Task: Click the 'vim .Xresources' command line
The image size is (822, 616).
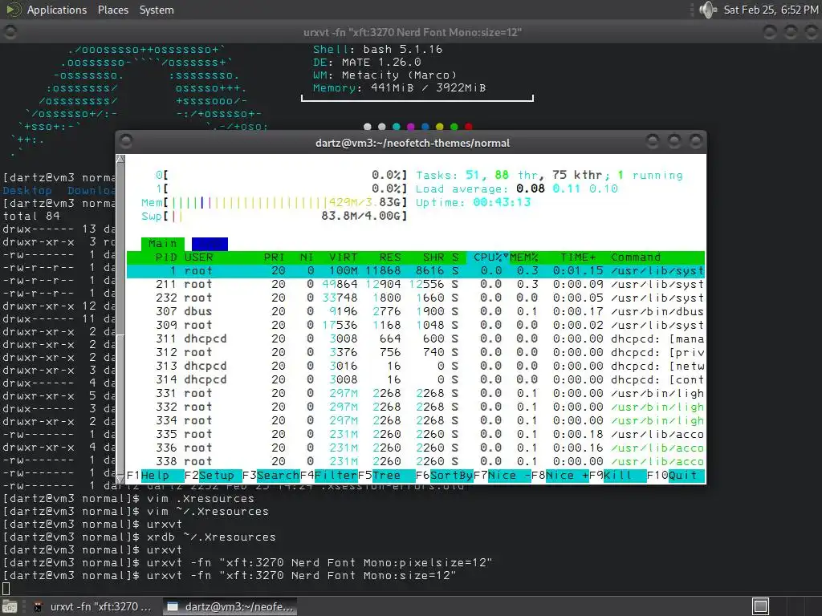Action: point(128,499)
